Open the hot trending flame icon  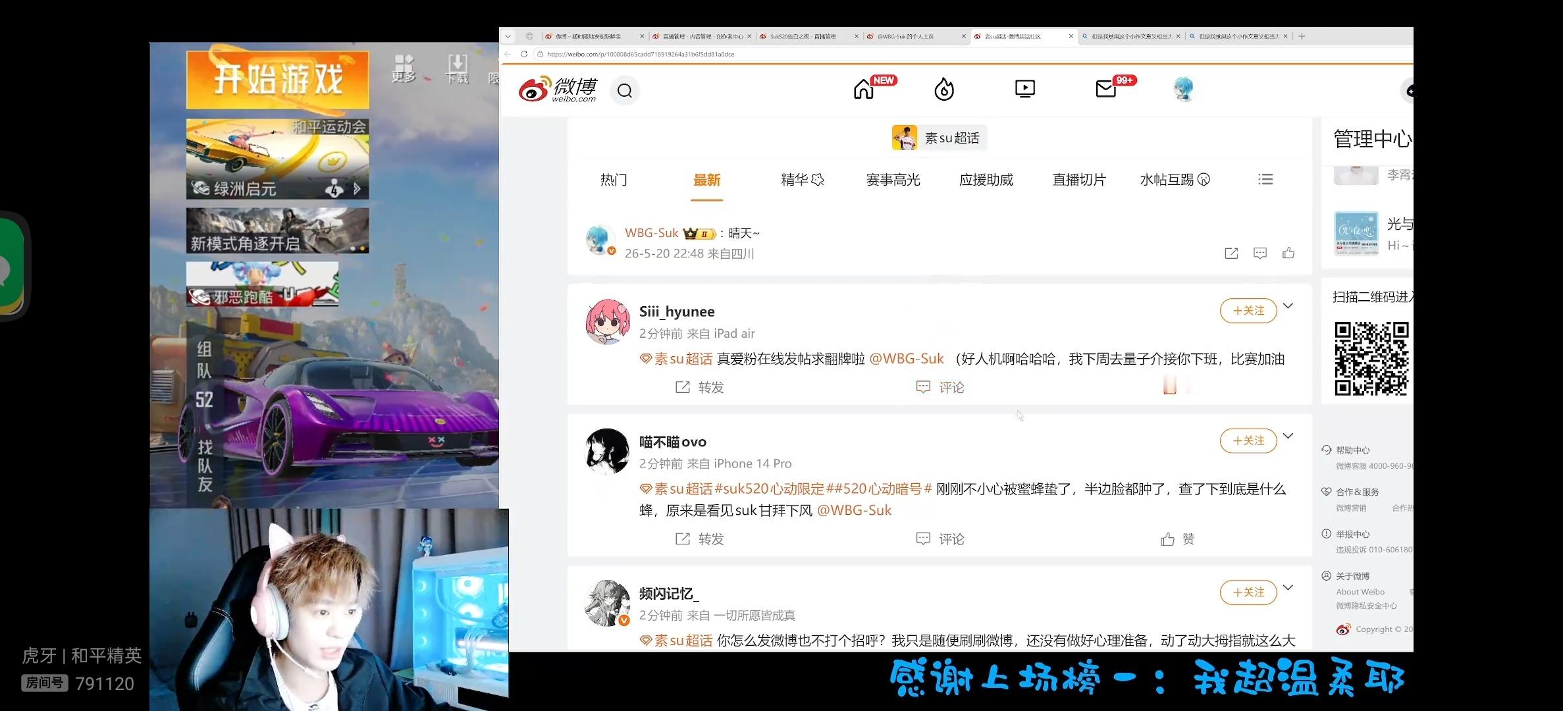click(x=944, y=89)
